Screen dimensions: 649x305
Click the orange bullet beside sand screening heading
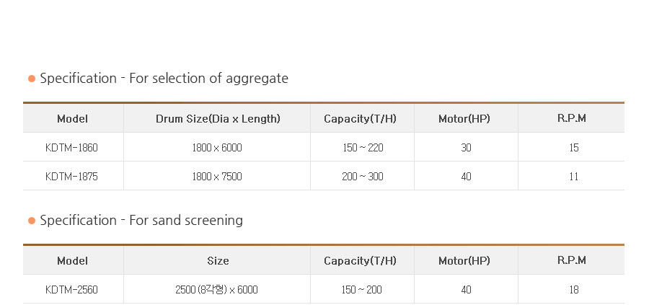coord(32,221)
